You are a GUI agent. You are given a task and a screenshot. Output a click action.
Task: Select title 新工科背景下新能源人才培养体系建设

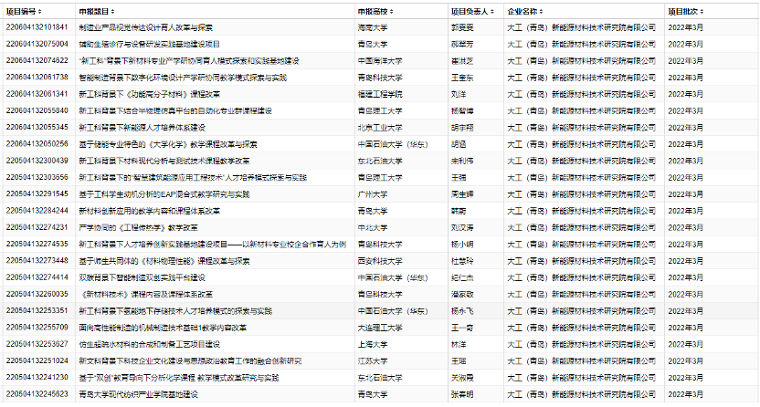coord(142,128)
